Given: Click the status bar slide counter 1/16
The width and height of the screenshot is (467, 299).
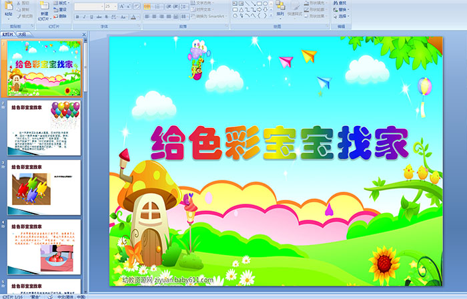Looking at the screenshot, I should [13, 297].
